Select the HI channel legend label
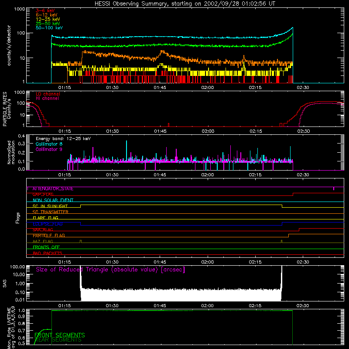 coord(48,98)
